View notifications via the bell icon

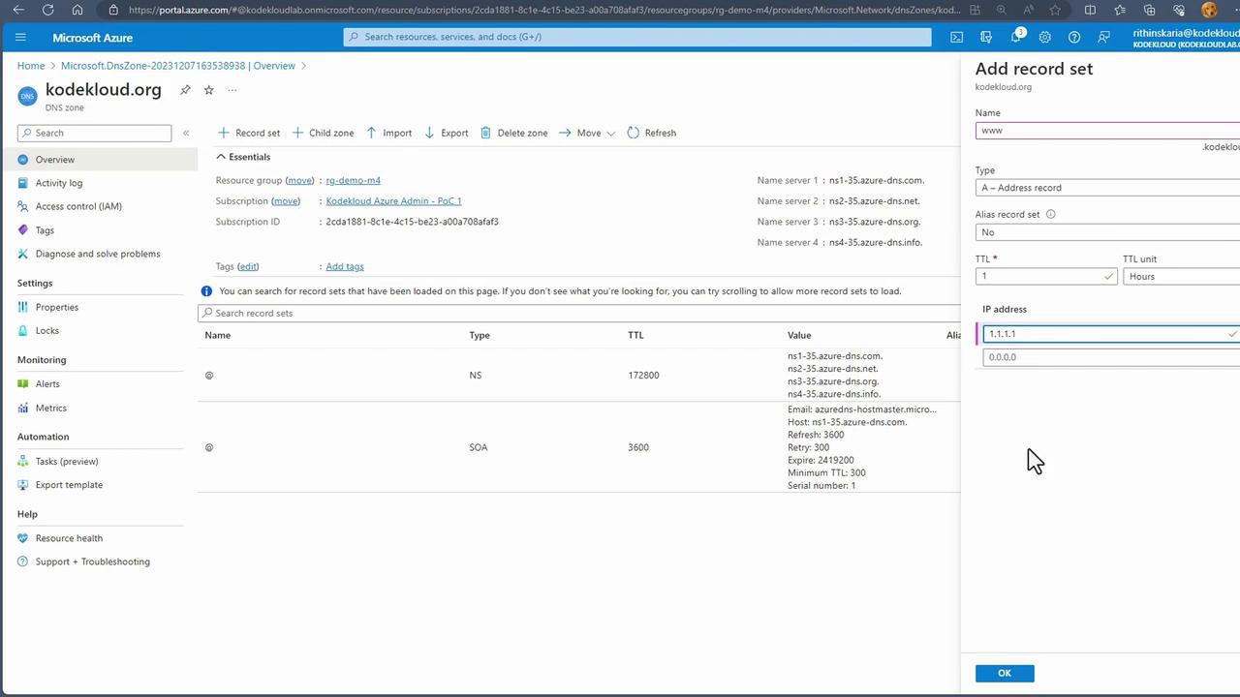pyautogui.click(x=1016, y=38)
